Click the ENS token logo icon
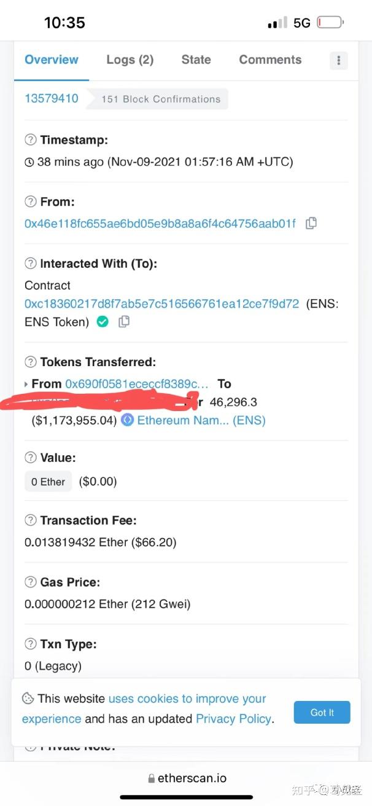 [128, 420]
